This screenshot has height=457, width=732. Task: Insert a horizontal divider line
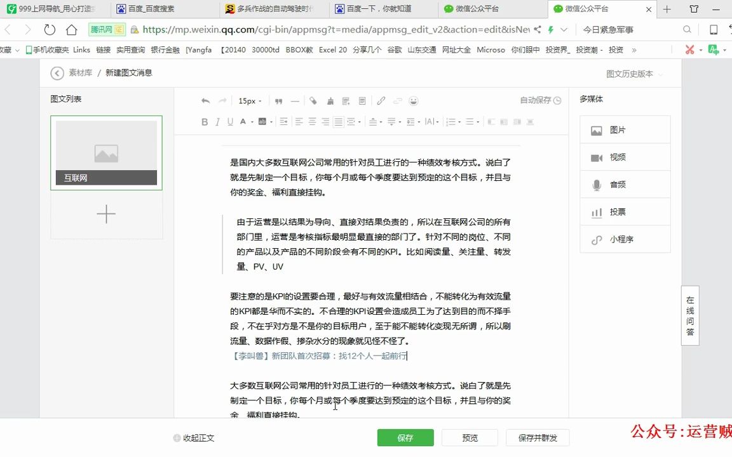coord(294,100)
